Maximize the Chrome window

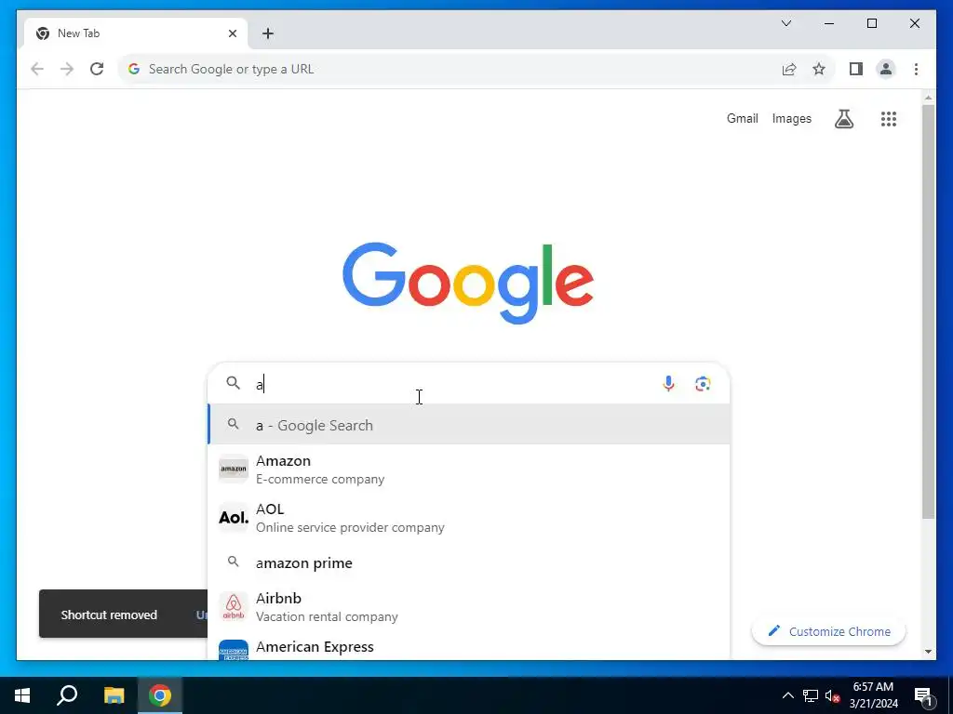pyautogui.click(x=871, y=23)
